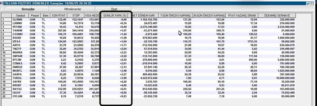Click RAYSG last price 232,90
317x106 pixels.
[62, 89]
